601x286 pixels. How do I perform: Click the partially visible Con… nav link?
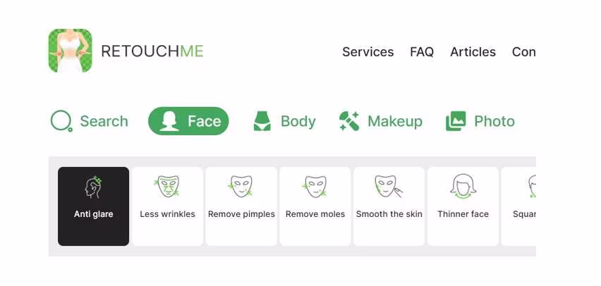(523, 51)
